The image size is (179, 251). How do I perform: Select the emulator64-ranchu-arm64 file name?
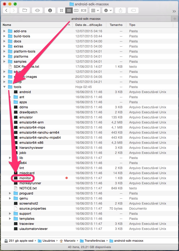[x=39, y=133]
